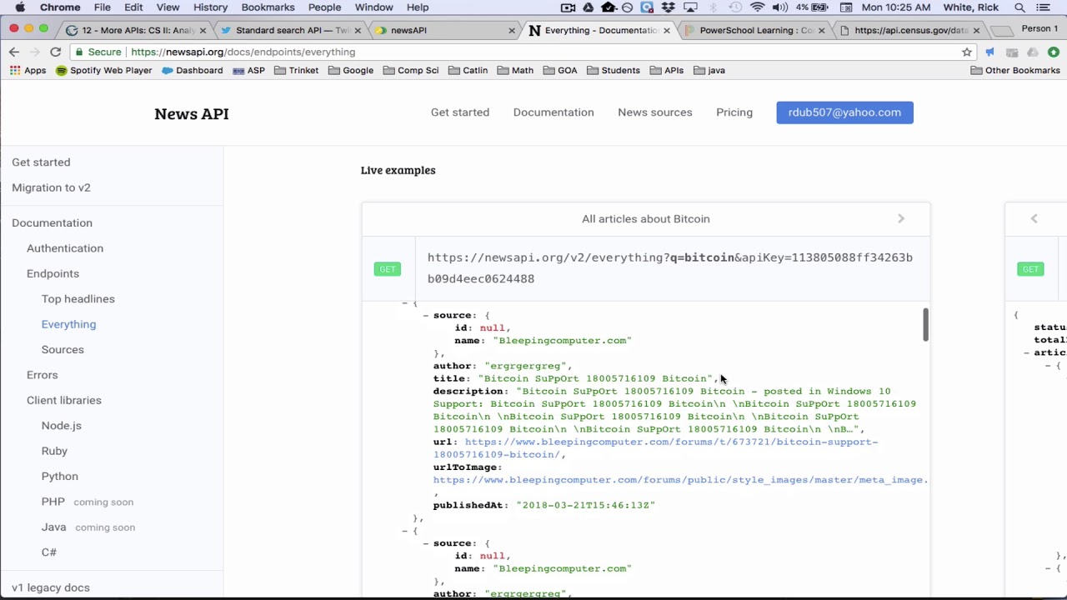Image resolution: width=1067 pixels, height=600 pixels.
Task: Click the JSON response scrollbar thumb
Action: point(925,325)
